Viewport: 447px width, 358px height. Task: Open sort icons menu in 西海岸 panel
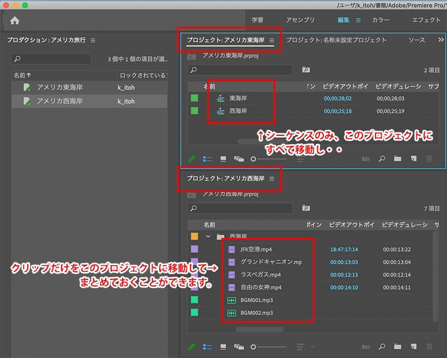point(306,347)
